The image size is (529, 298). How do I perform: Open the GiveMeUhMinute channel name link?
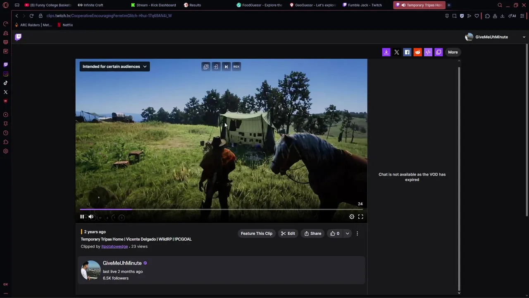click(x=122, y=263)
